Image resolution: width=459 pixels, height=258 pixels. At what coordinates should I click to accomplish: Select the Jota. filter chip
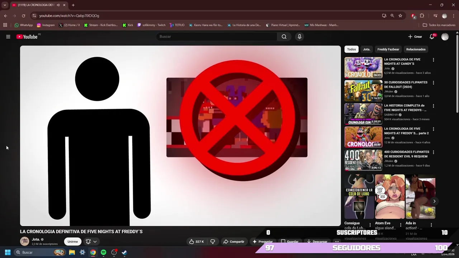pyautogui.click(x=366, y=49)
